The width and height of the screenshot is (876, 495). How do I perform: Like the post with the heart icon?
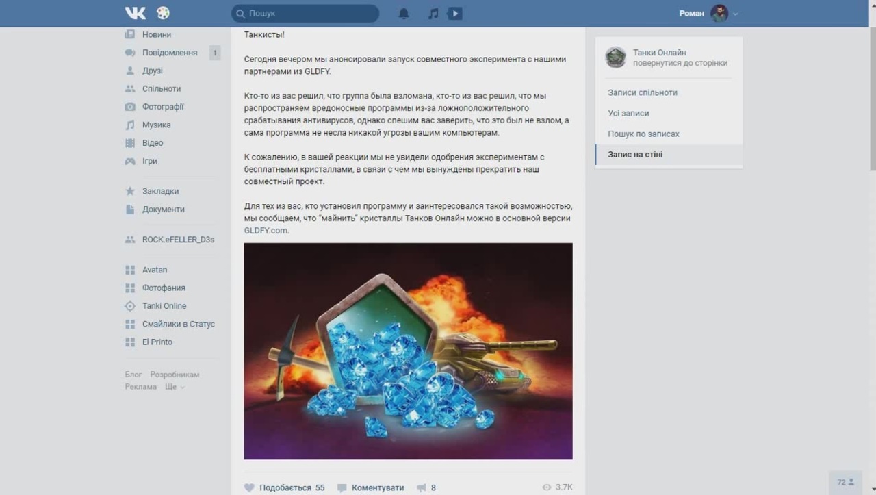click(250, 487)
